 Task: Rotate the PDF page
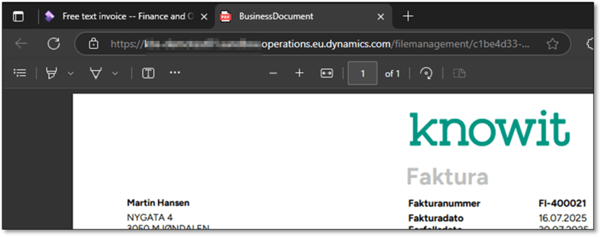(x=425, y=74)
